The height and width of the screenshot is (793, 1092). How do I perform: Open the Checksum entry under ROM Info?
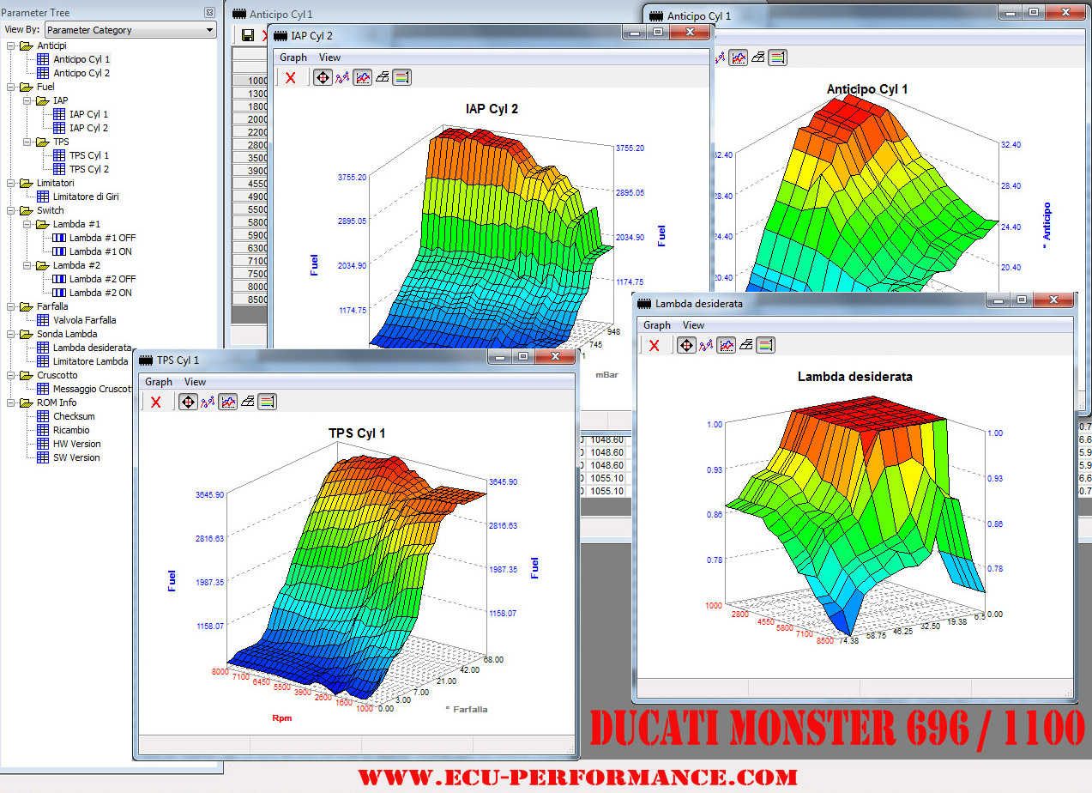pos(72,416)
